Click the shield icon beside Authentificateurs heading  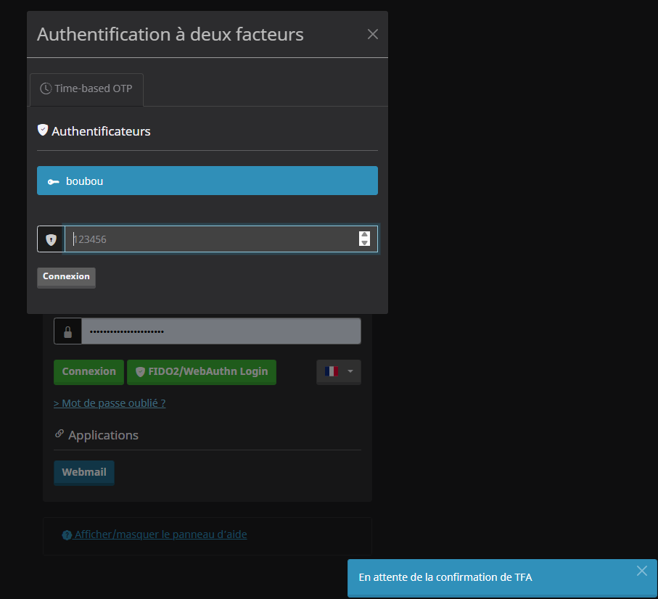43,130
